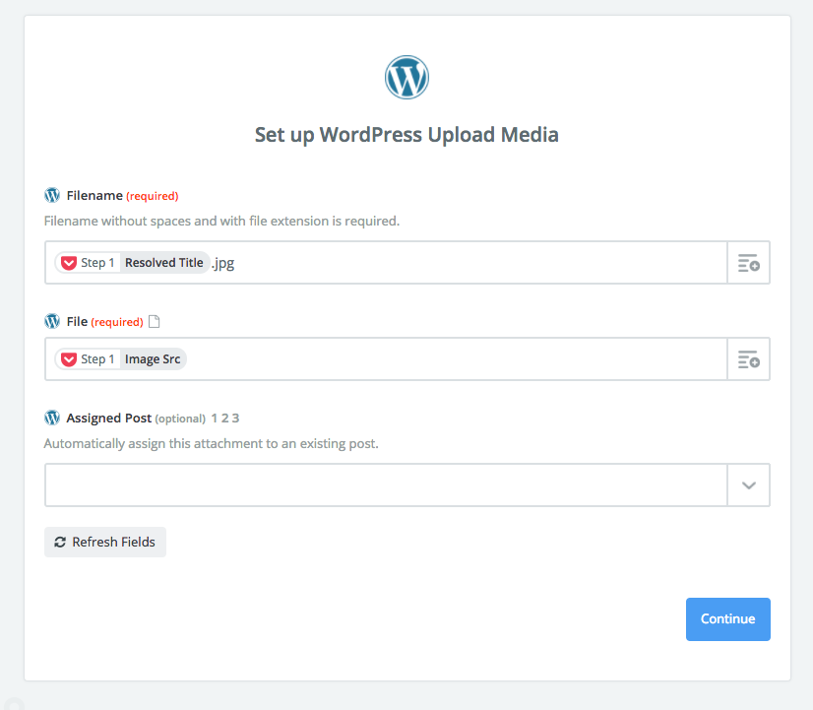Image resolution: width=813 pixels, height=710 pixels.
Task: Click the refresh arrows icon in Refresh Fields
Action: point(60,542)
